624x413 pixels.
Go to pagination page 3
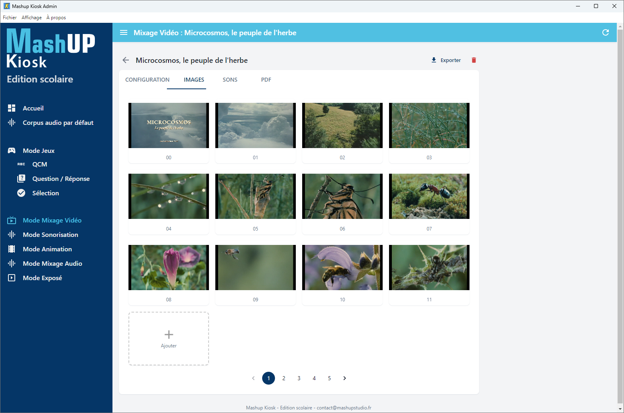[299, 378]
